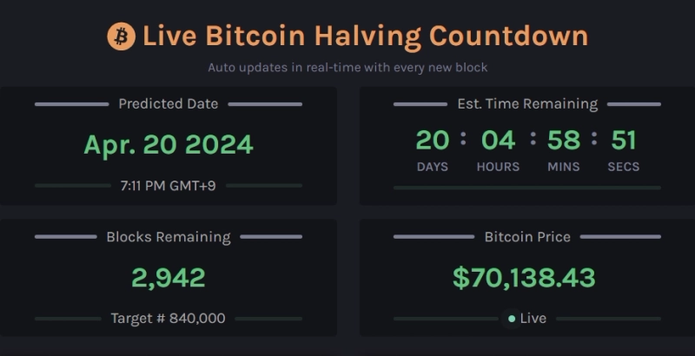Image resolution: width=695 pixels, height=356 pixels.
Task: Click the Apr. 20 2024 date value
Action: [169, 144]
